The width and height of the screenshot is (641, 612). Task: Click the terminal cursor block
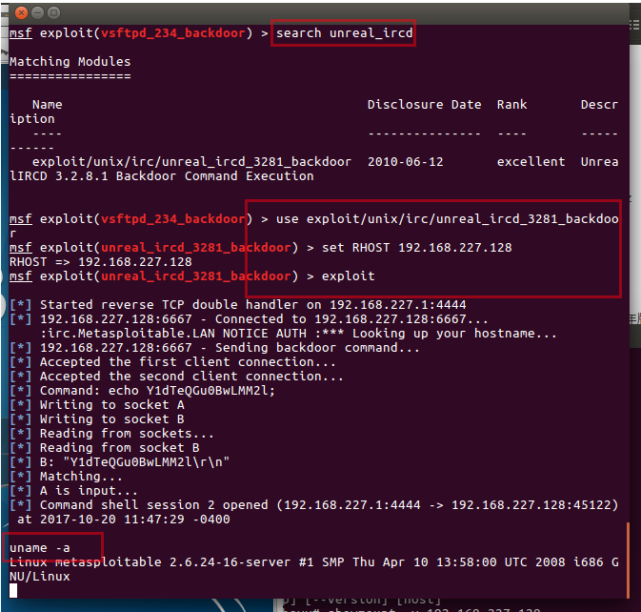pyautogui.click(x=13, y=591)
